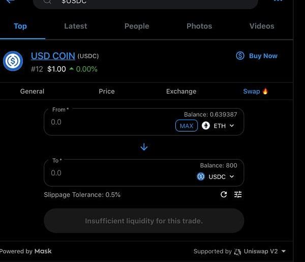Open the Price tab

click(x=107, y=91)
